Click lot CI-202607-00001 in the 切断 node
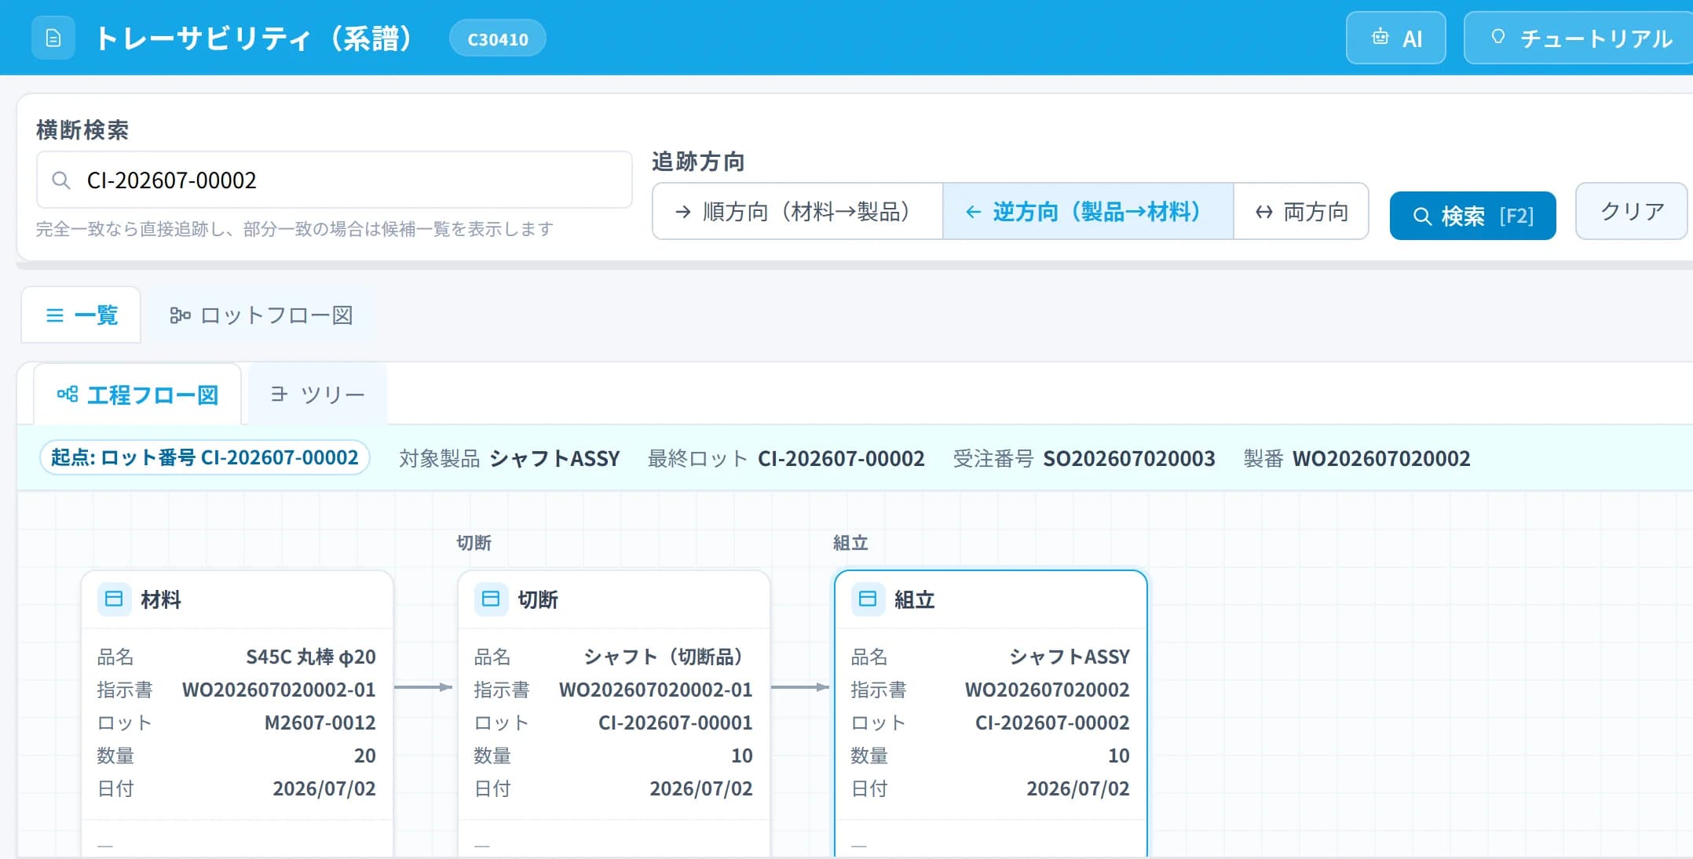This screenshot has height=859, width=1693. tap(675, 723)
